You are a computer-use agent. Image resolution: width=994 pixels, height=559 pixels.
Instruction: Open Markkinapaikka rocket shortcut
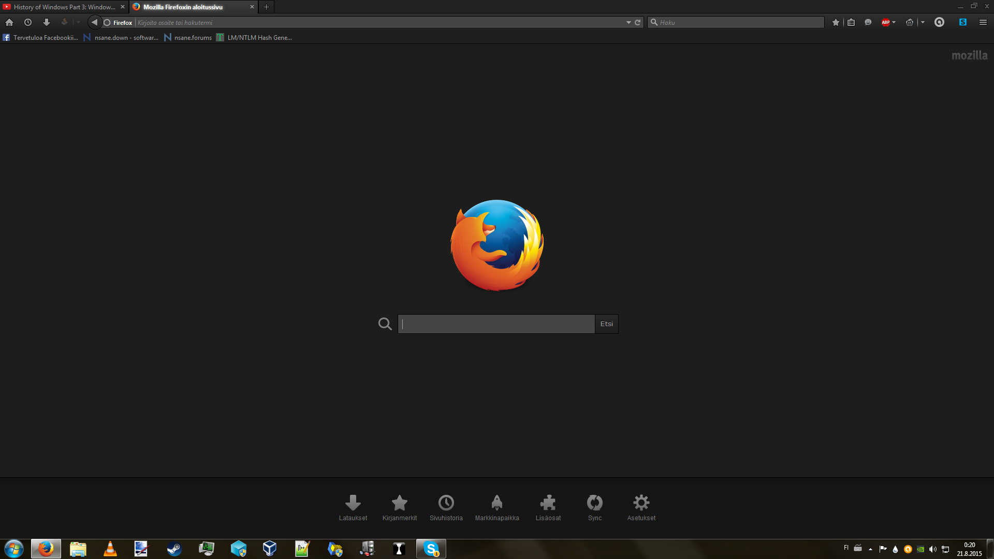[497, 507]
